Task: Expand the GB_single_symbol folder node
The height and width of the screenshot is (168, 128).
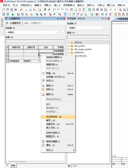Action: click(x=69, y=49)
